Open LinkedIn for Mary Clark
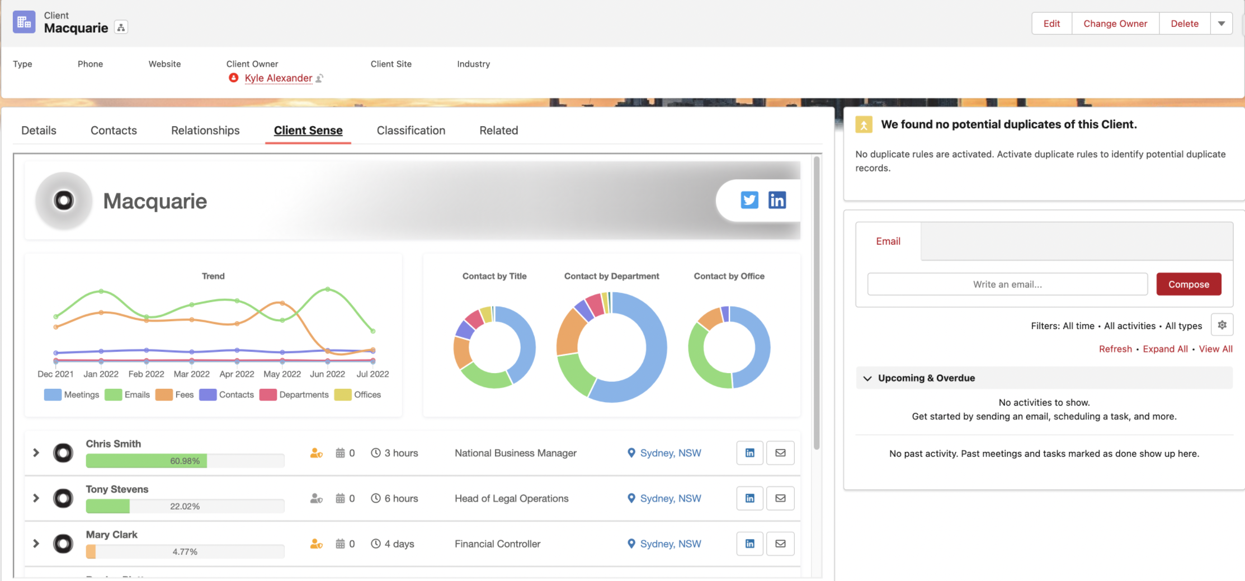Image resolution: width=1245 pixels, height=581 pixels. click(x=750, y=544)
